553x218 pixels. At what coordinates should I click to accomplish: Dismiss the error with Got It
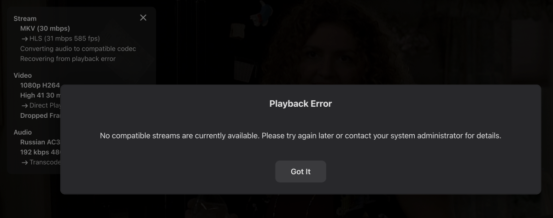(300, 172)
